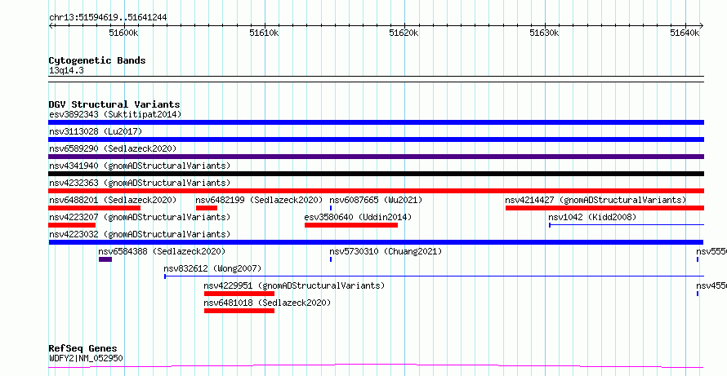Click the purple nsv6589290 variant bar
727x376 pixels.
click(376, 157)
